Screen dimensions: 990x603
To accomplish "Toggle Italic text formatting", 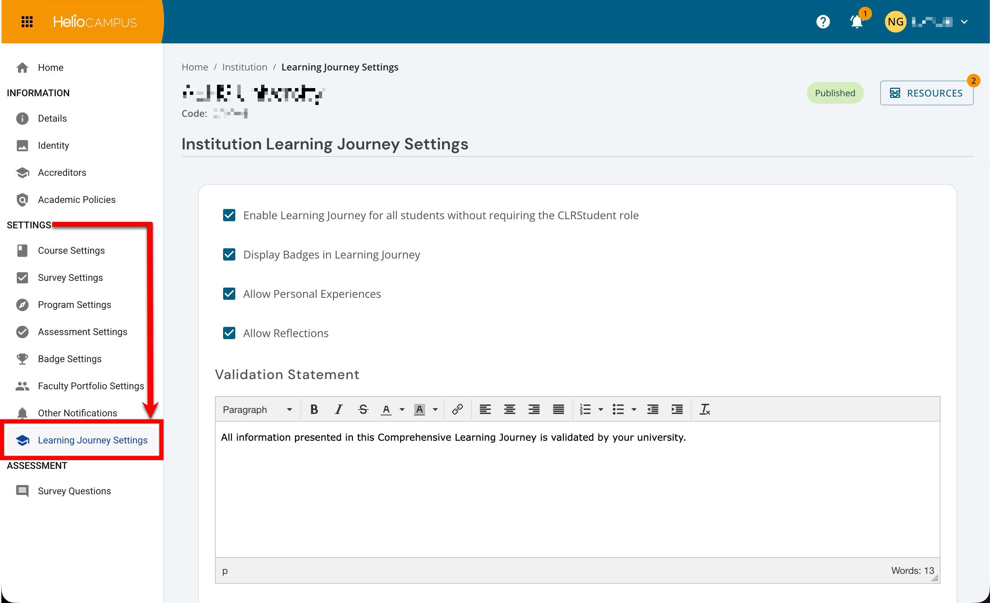I will click(x=339, y=410).
